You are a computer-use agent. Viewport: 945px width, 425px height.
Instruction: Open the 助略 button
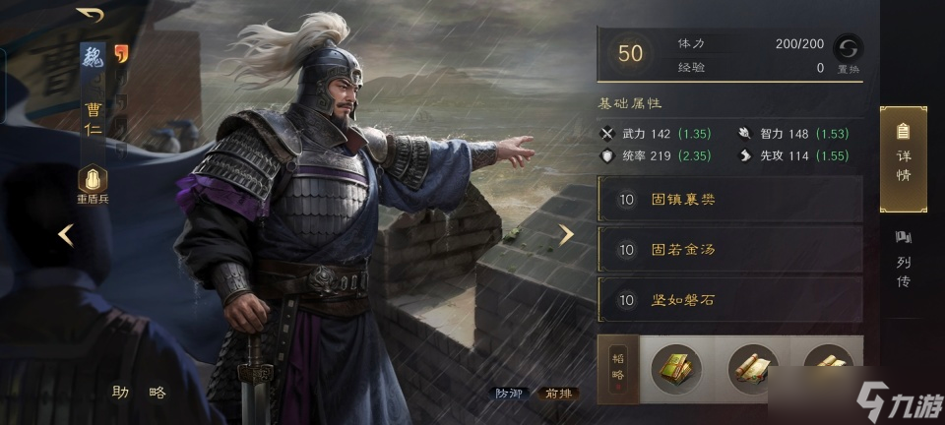pos(139,393)
